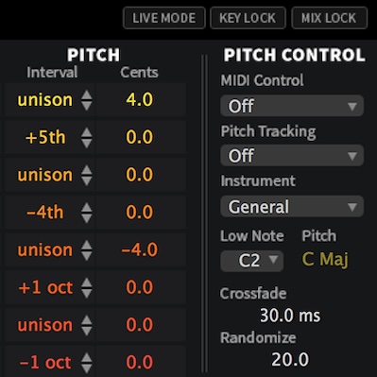Click down arrow on +5th interval stepper

coord(86,144)
